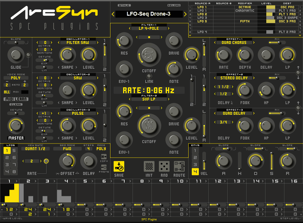Screen dimensions: 303x223
Task: Adjust the envelope Sustain slider
Action: pyautogui.click(x=271, y=161)
